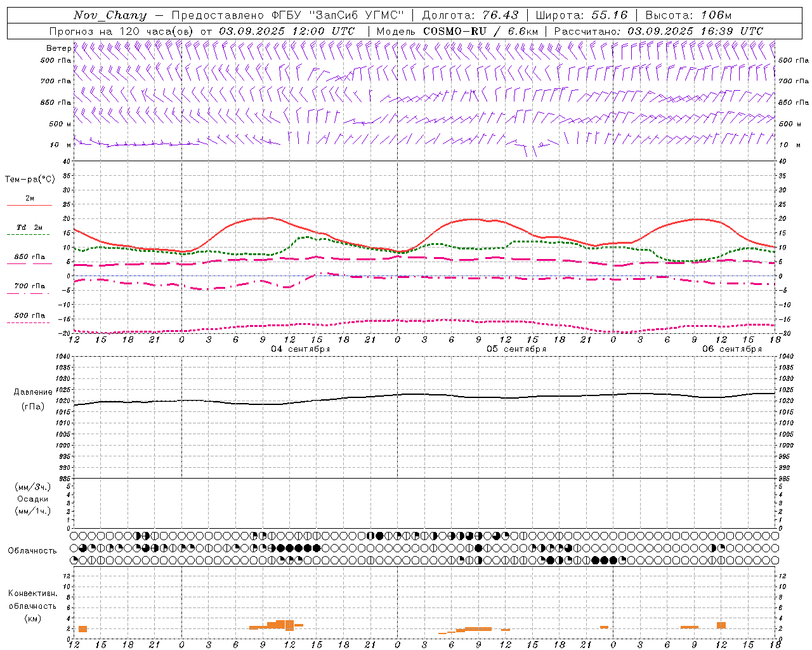
Task: Click the '(мм/1ч.)' precipitation unit label
Action: pos(33,511)
